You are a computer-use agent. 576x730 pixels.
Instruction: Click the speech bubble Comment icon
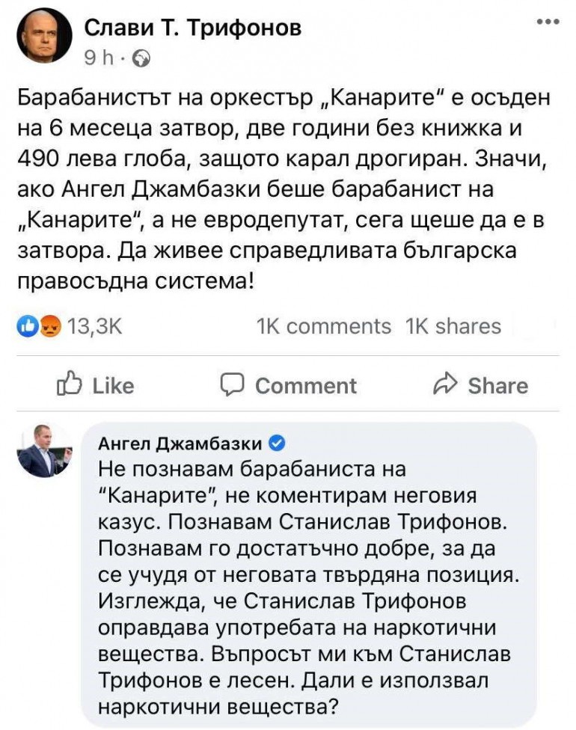tap(233, 384)
